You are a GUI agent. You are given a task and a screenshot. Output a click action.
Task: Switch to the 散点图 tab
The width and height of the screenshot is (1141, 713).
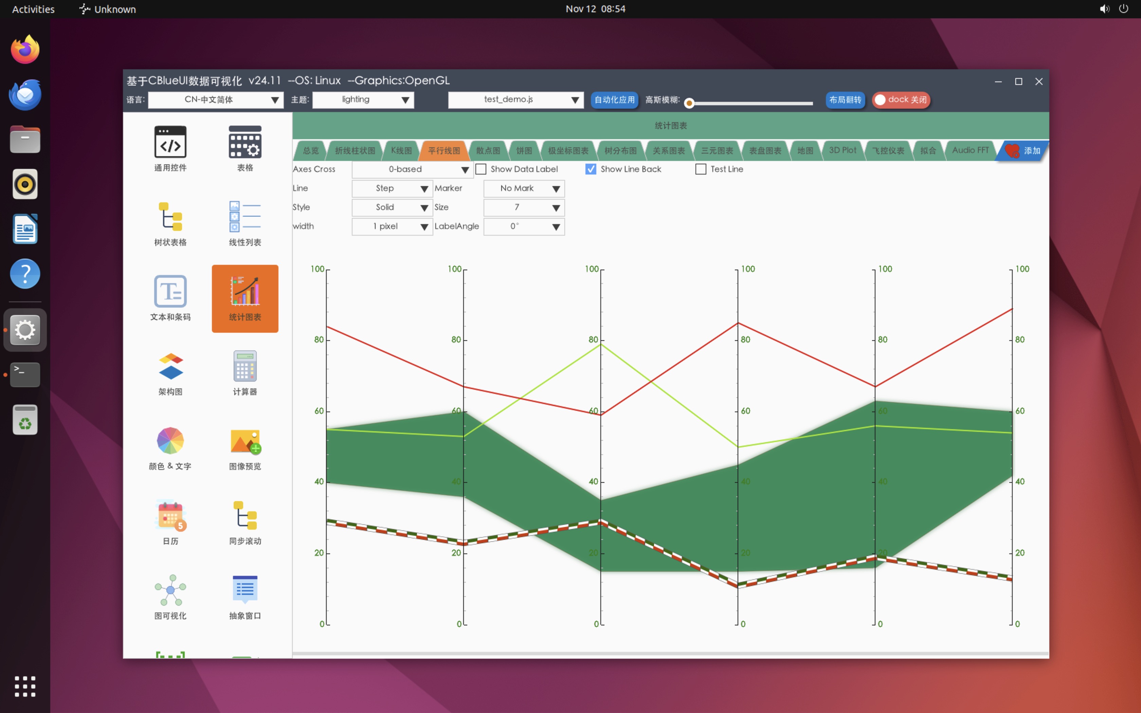(488, 151)
